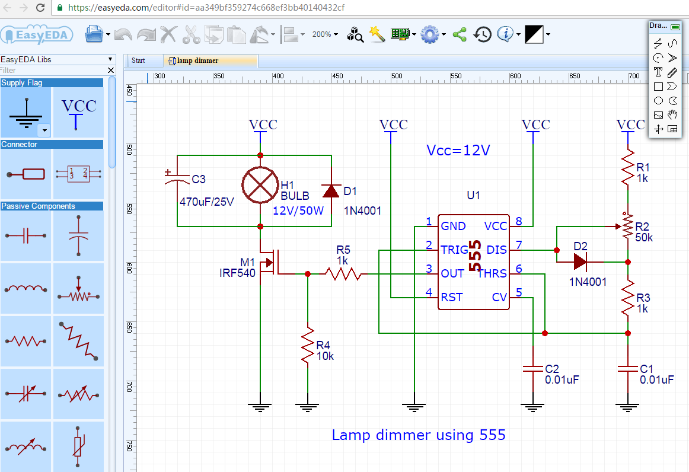
Task: Click the library Filter input field
Action: (x=53, y=71)
